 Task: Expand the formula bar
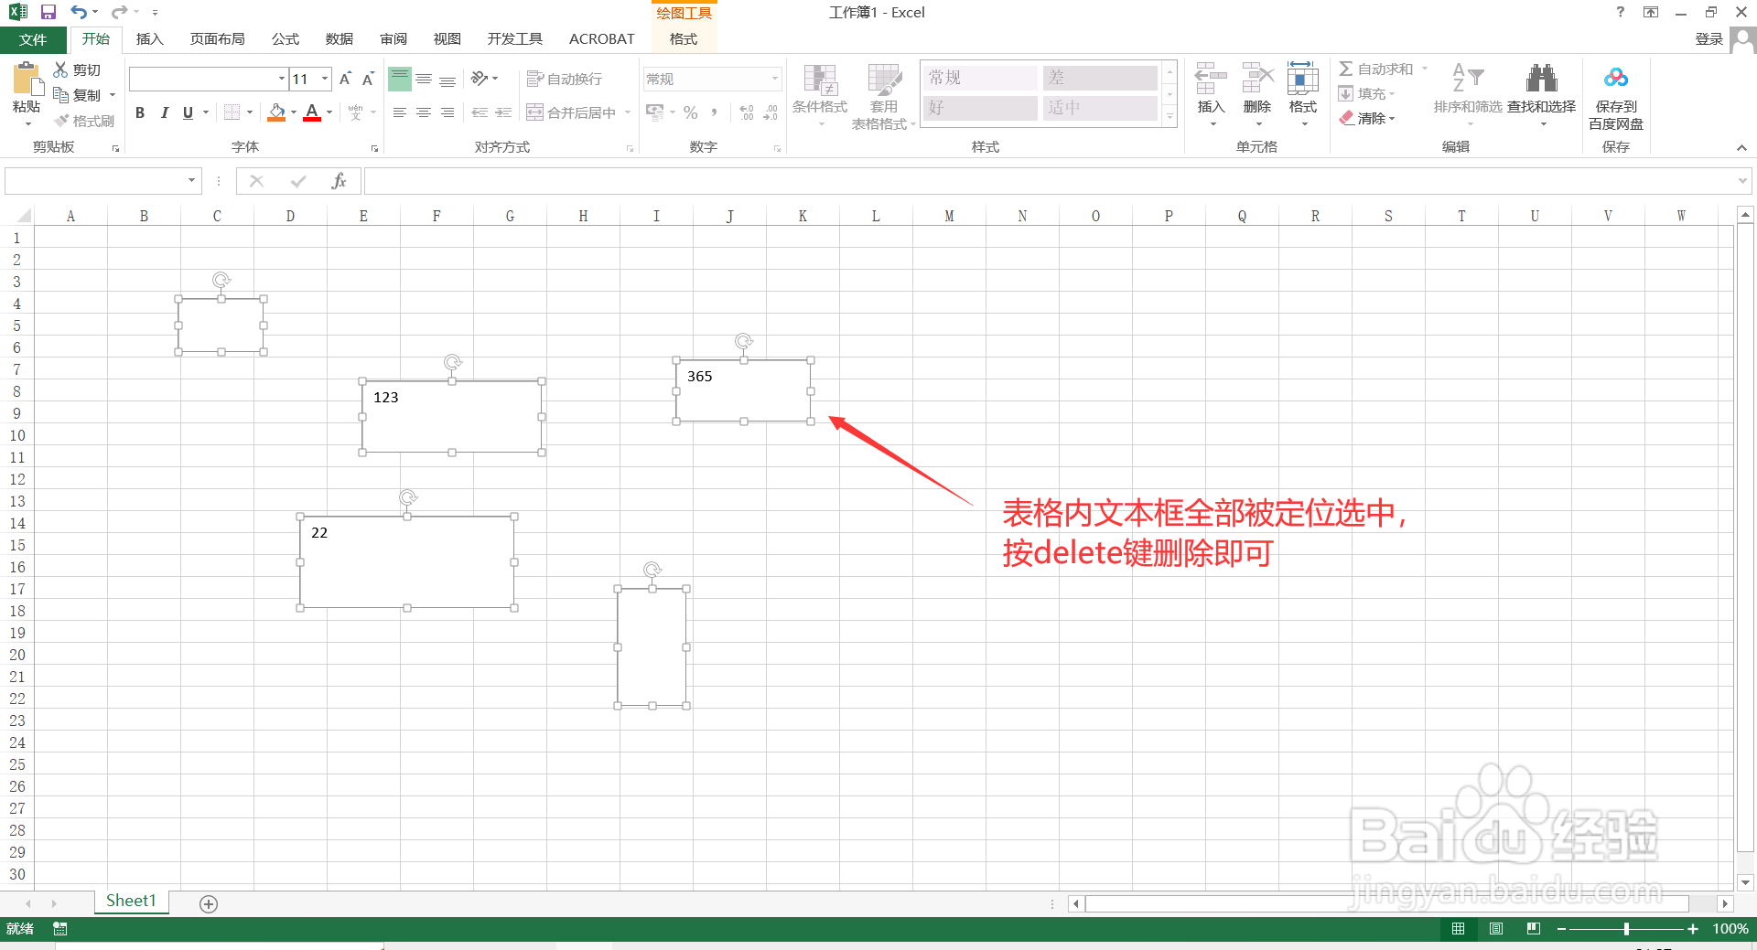click(x=1742, y=181)
